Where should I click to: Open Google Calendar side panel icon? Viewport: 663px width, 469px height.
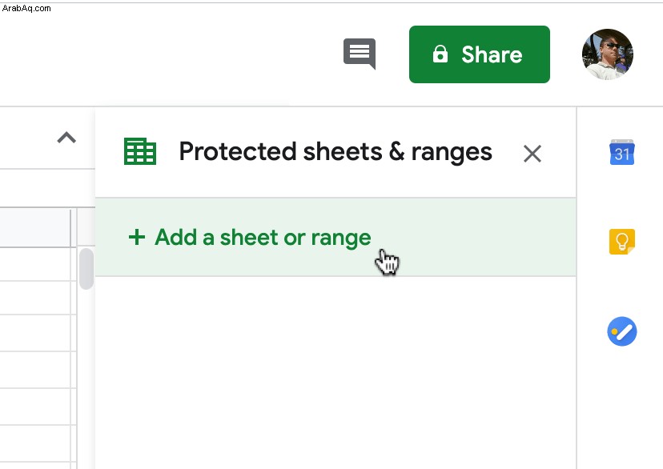point(621,152)
